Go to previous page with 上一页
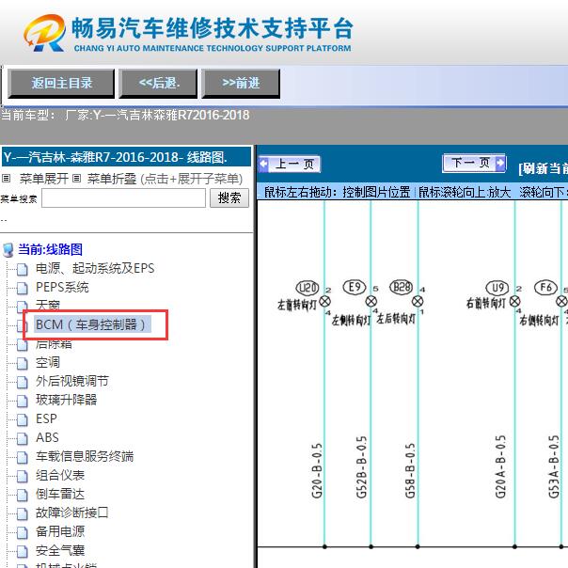This screenshot has width=568, height=568. click(x=290, y=165)
